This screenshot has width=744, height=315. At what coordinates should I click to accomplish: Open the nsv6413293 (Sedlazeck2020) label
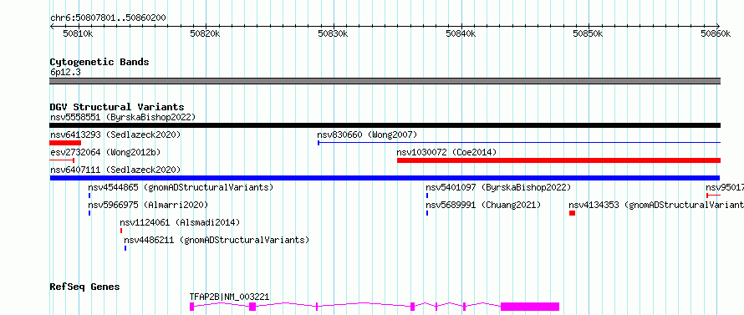point(115,135)
